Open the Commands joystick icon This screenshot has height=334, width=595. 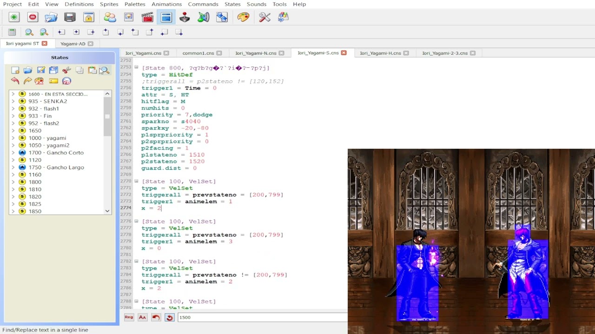[185, 17]
